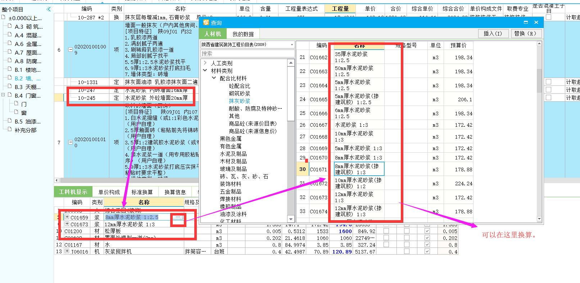580x283 pixels.
Task: Collapse item 020201001010 in main table
Action: coord(71,142)
